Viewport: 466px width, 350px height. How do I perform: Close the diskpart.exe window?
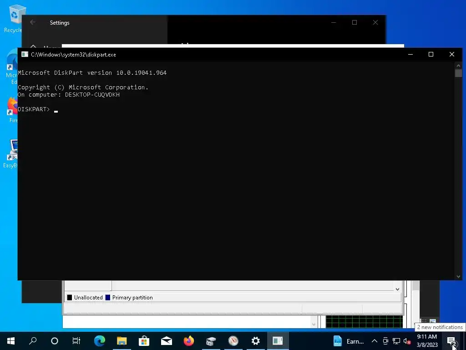452,55
